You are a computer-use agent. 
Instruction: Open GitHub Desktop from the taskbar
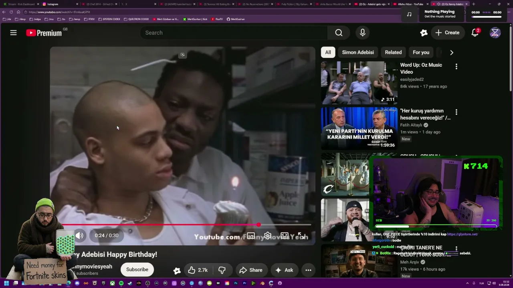click(x=280, y=283)
